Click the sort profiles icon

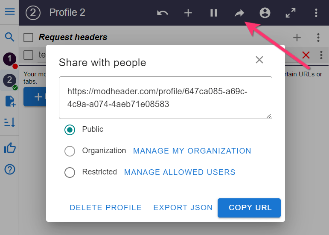click(x=9, y=123)
